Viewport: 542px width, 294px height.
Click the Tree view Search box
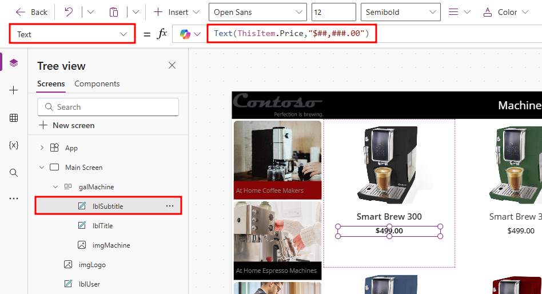point(108,107)
